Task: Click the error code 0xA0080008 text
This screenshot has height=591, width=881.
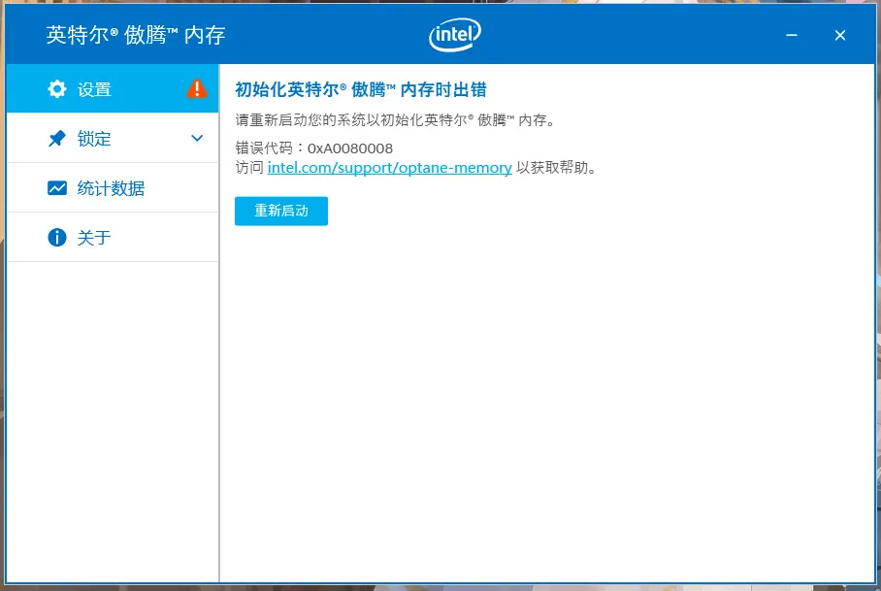Action: coord(349,148)
